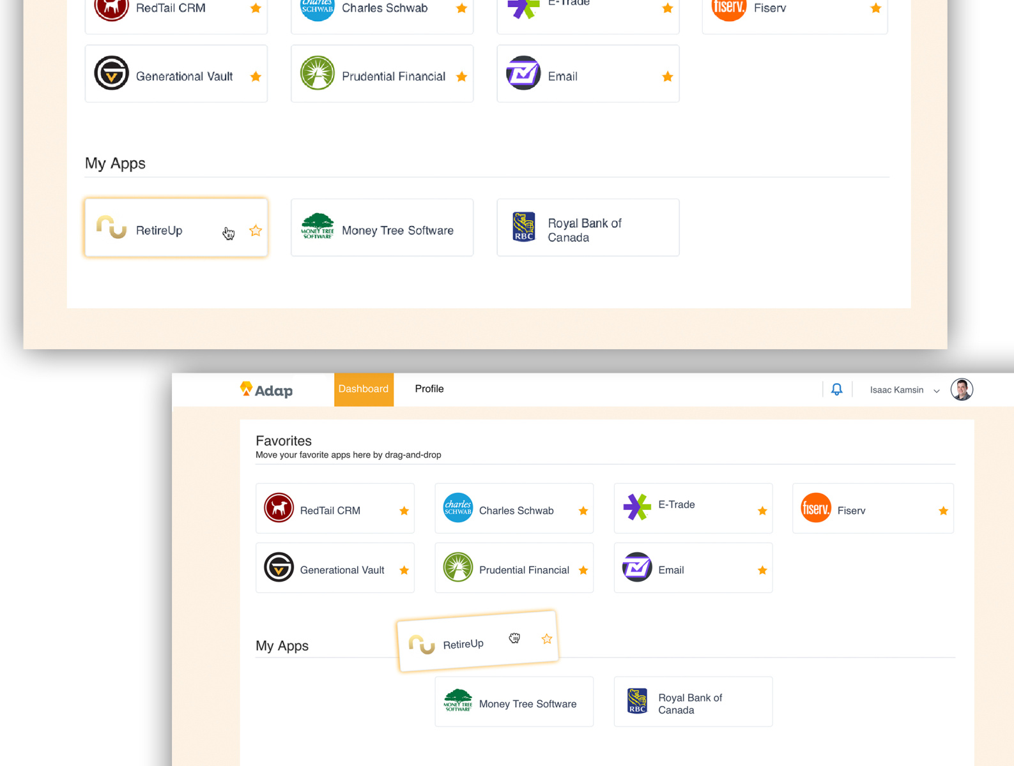
Task: Open Money Tree Software card in bottom window
Action: point(514,702)
